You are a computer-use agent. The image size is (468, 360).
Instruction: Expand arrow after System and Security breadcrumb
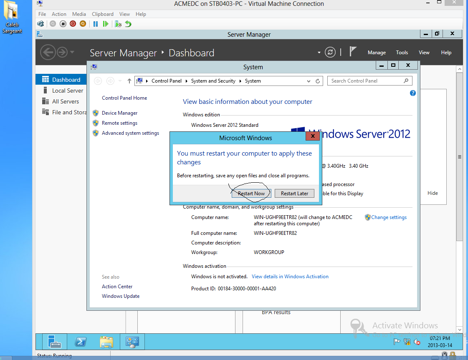click(240, 81)
